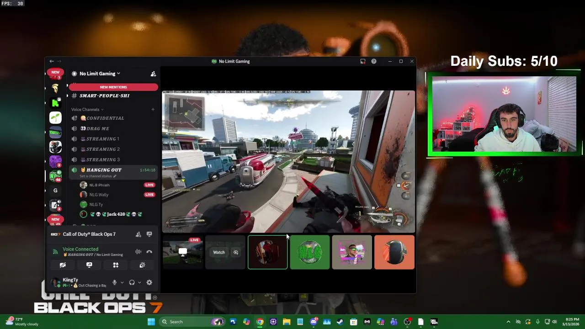This screenshot has width=585, height=329.
Task: Open File Explorer from taskbar
Action: pyautogui.click(x=287, y=322)
